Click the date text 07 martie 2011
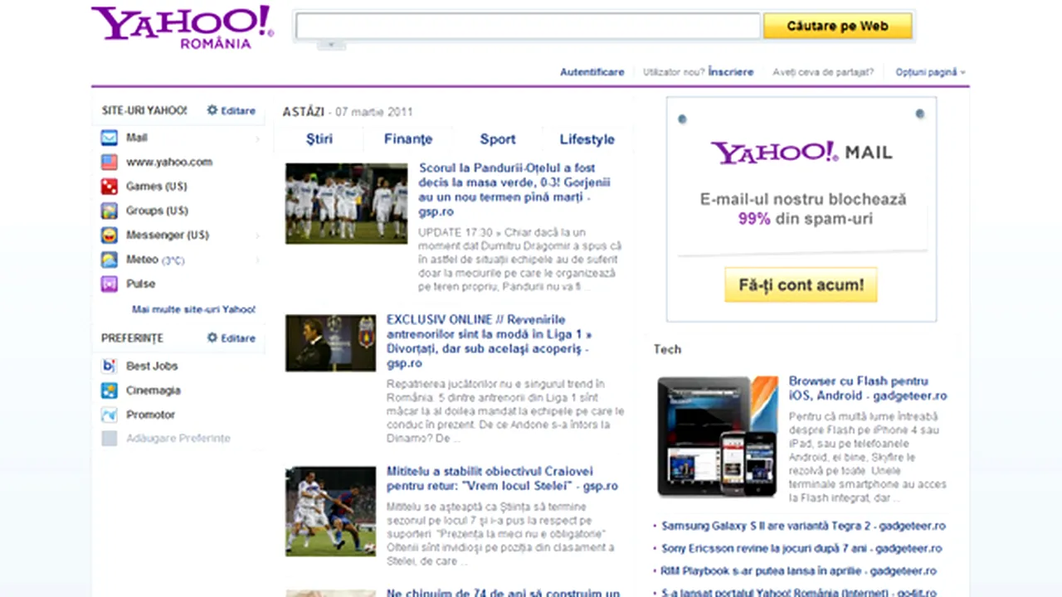 (x=374, y=112)
